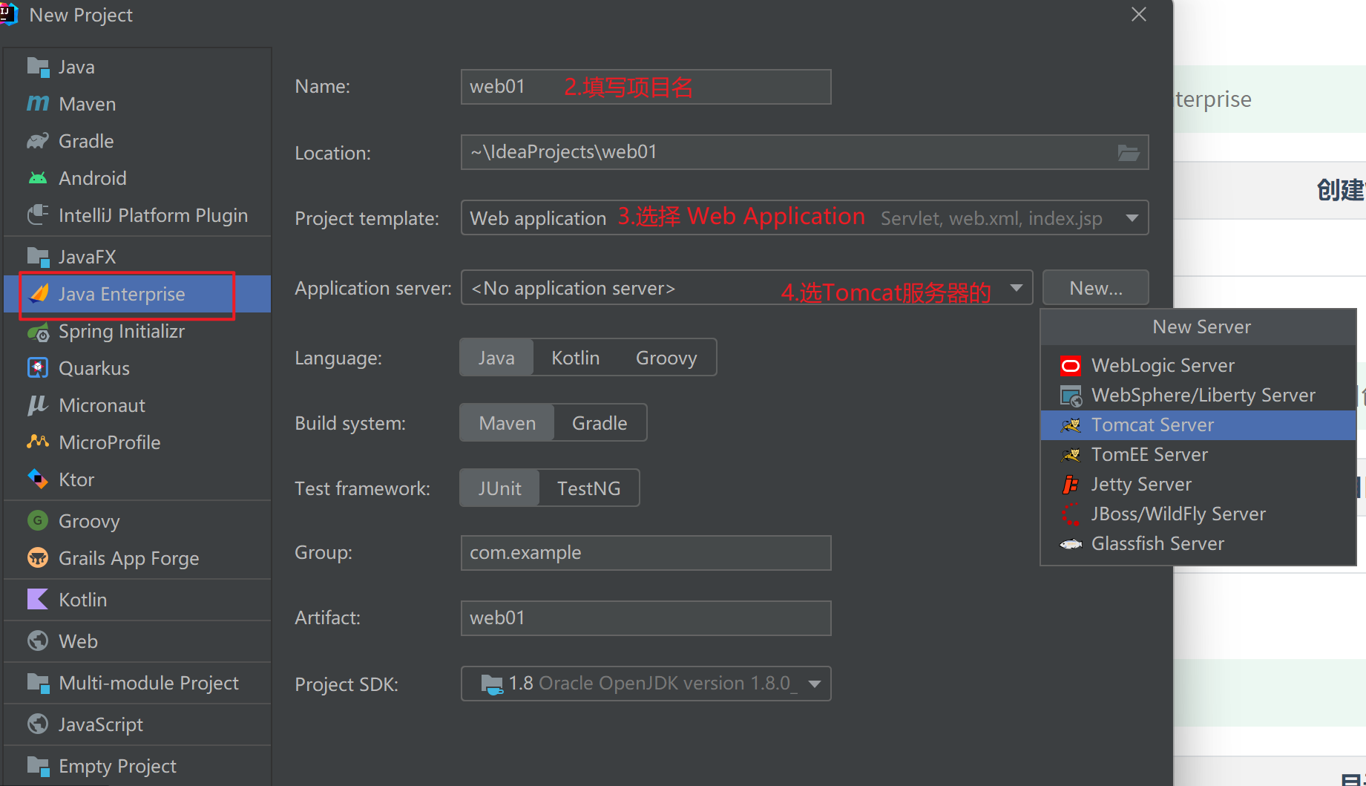Click the Spring Initializr icon
The image size is (1366, 786).
(x=38, y=332)
